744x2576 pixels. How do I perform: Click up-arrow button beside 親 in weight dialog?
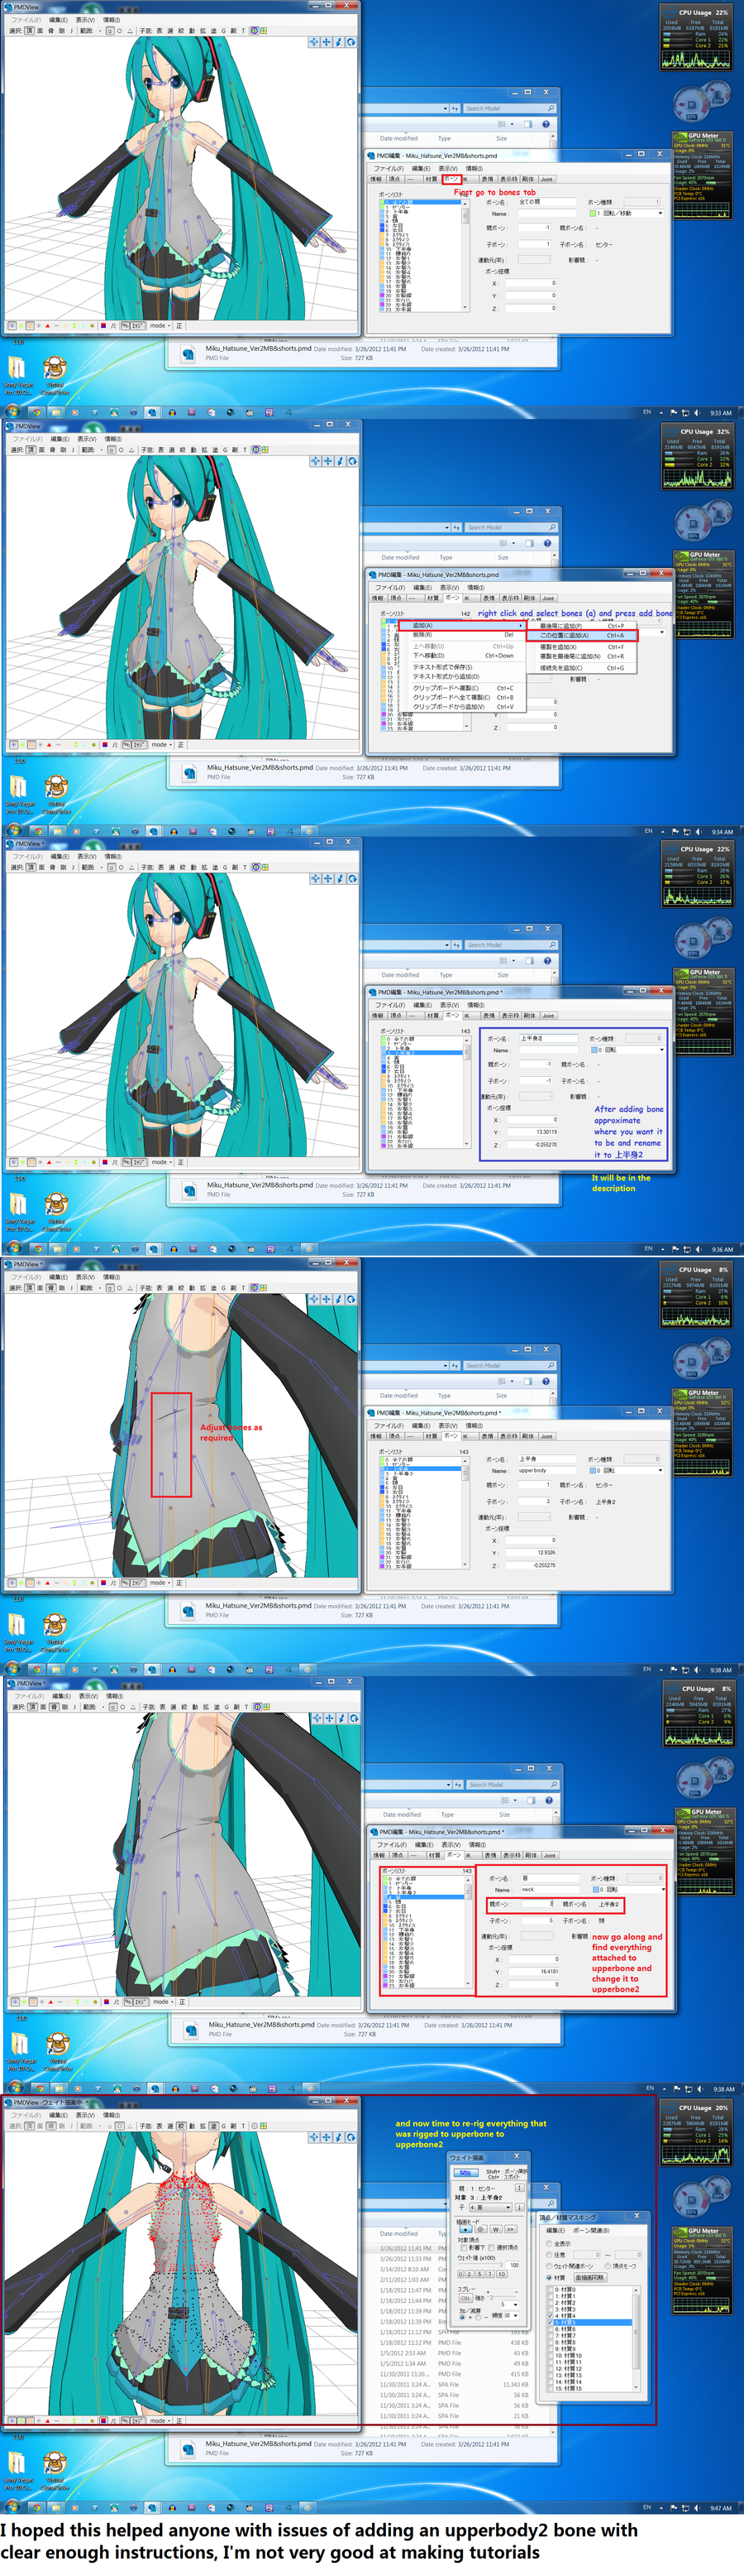pos(520,2188)
